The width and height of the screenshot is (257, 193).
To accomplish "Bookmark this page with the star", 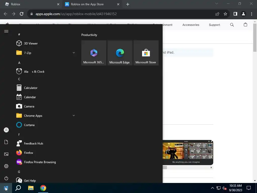I will [225, 14].
